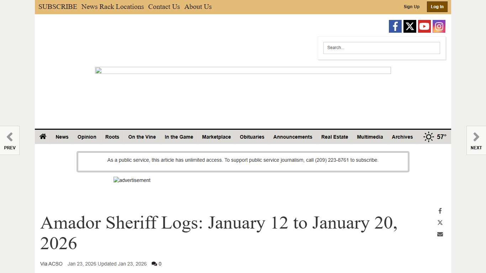Click inside the Search field
Viewport: 486px width, 273px height.
tap(381, 48)
